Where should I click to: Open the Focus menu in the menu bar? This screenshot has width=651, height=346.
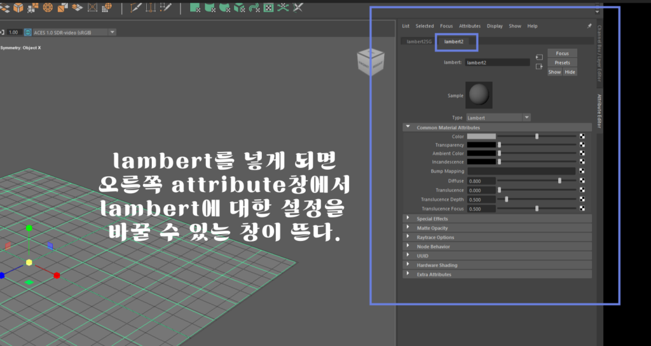pos(446,25)
